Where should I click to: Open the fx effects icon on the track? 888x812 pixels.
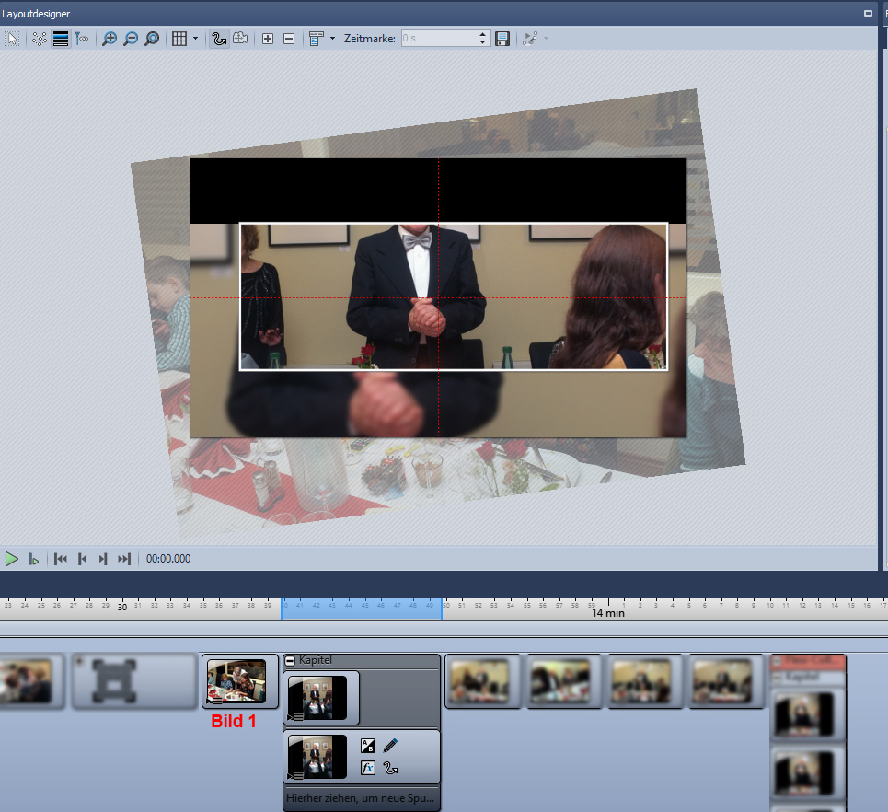[368, 767]
